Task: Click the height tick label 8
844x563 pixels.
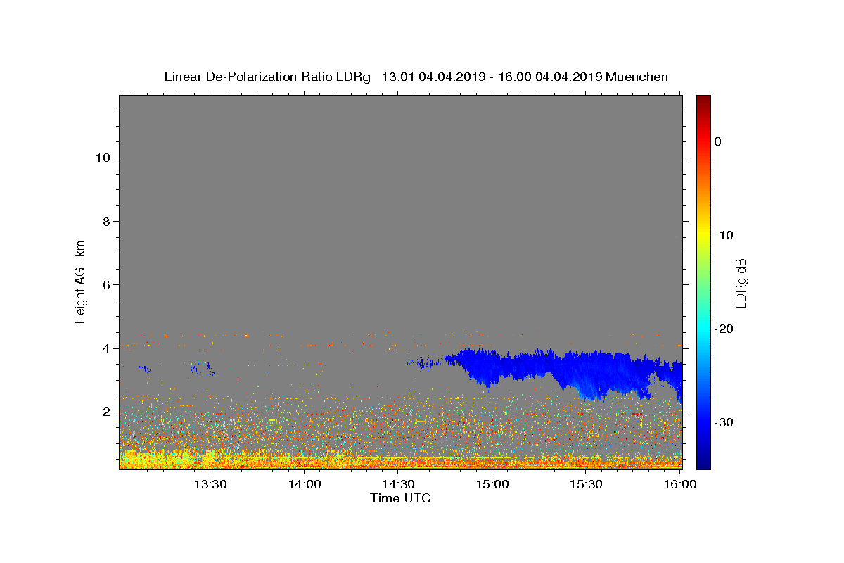Action: [x=105, y=221]
